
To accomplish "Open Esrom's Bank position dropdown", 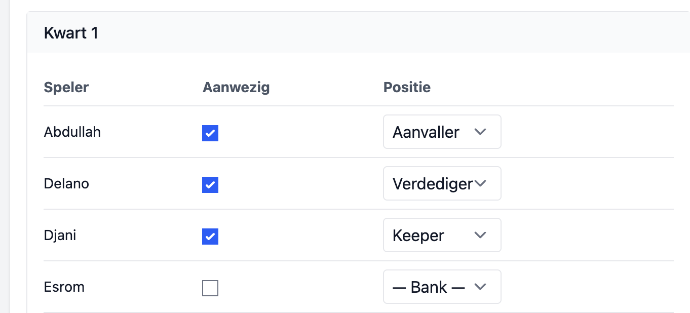I will [x=441, y=287].
